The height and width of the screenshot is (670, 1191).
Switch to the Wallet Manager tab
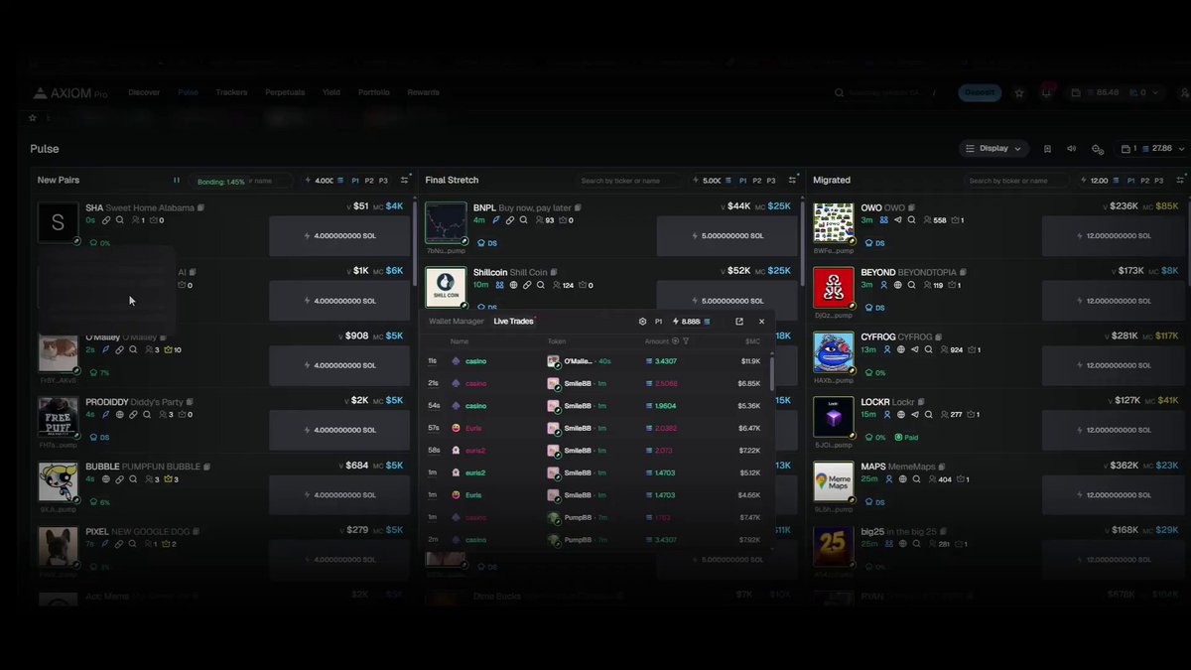[x=457, y=322]
